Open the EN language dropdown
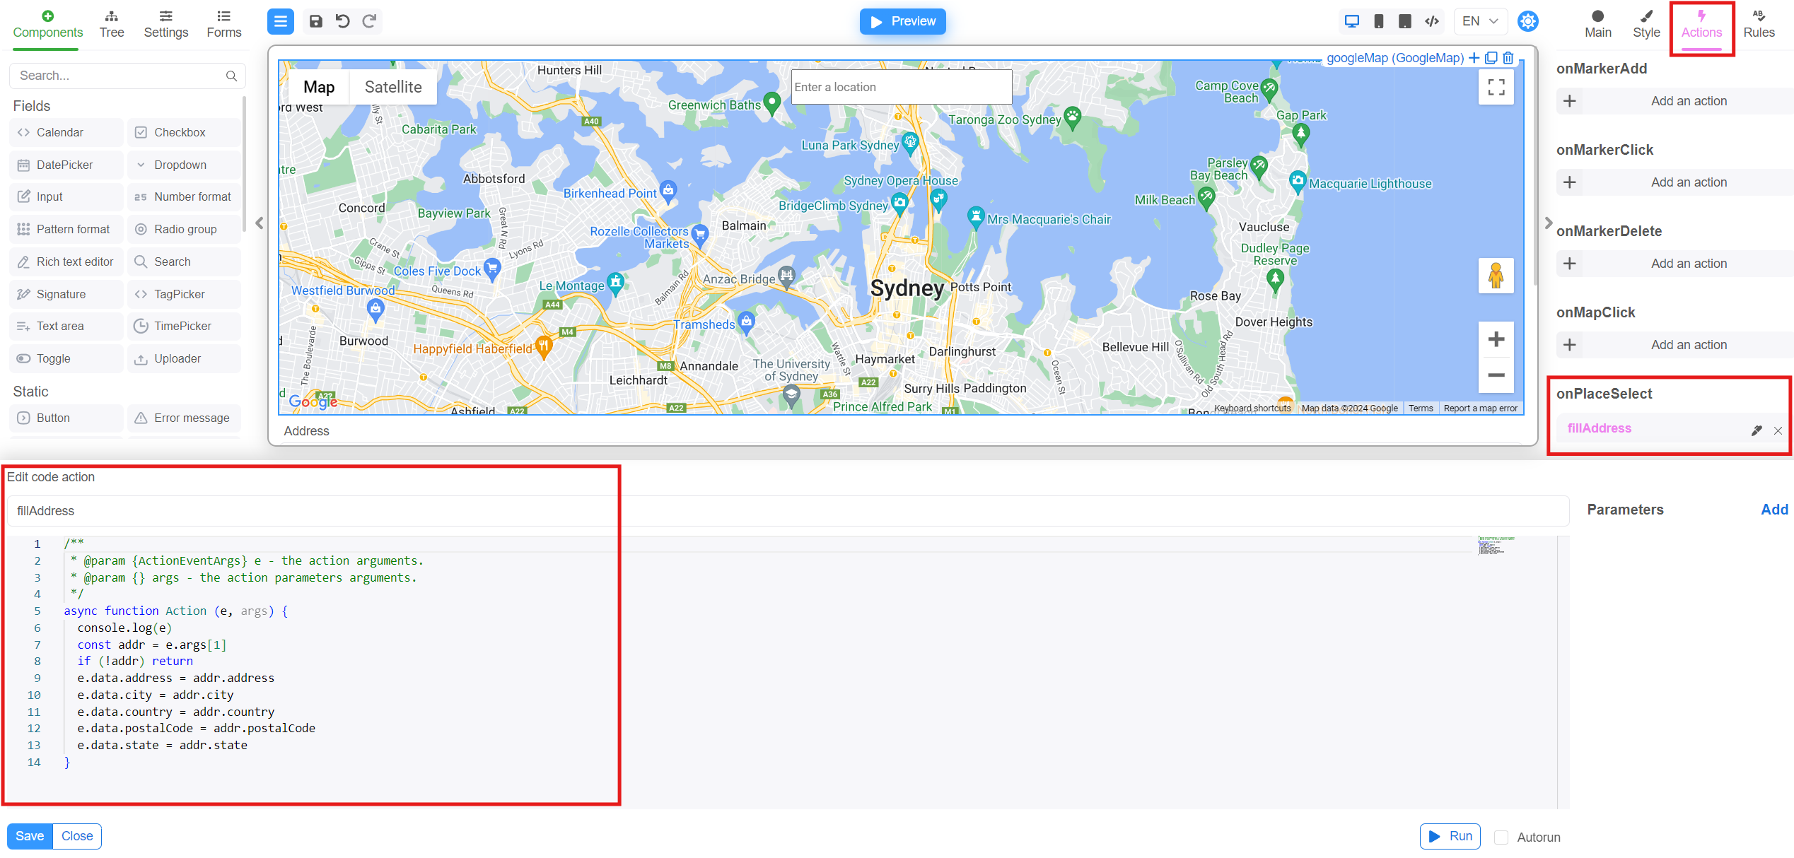The height and width of the screenshot is (858, 1794). [x=1481, y=20]
